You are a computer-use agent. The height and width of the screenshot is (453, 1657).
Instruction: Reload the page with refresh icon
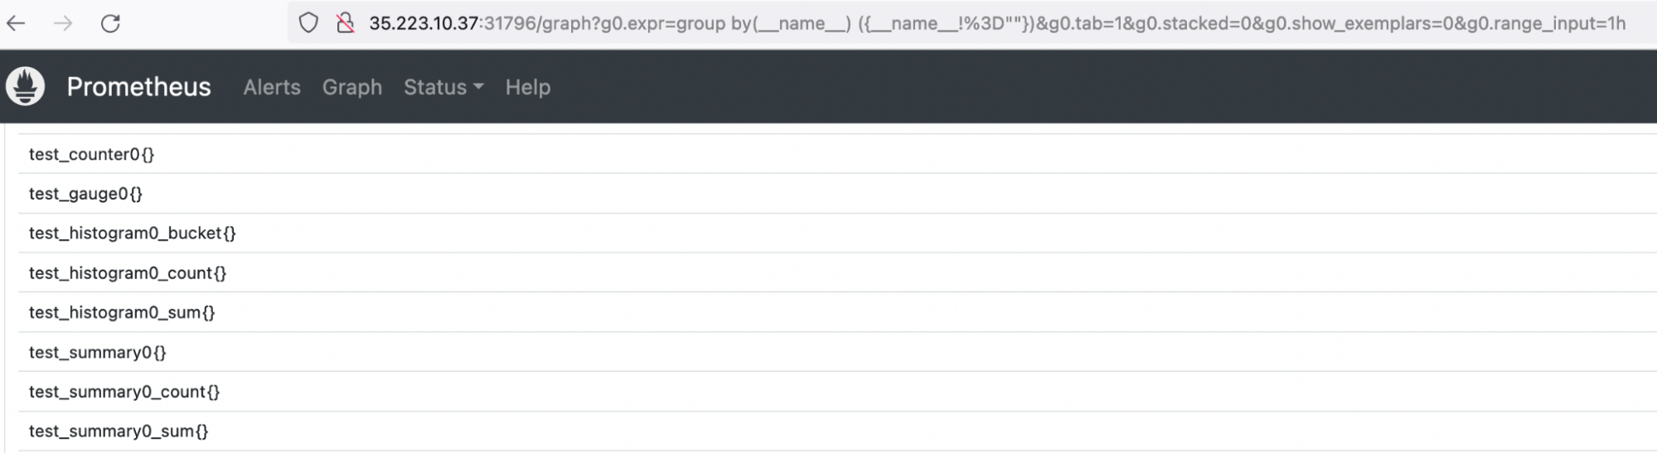(110, 23)
